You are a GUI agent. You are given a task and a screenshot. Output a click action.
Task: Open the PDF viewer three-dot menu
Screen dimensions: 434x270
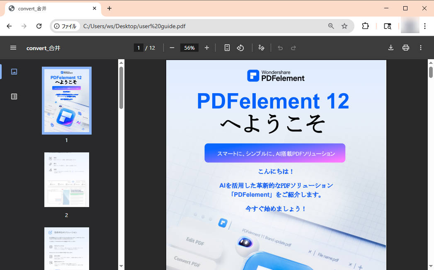(421, 48)
